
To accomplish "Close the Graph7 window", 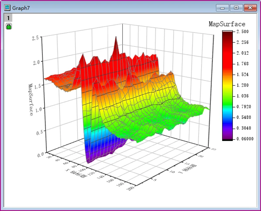I will point(250,8).
